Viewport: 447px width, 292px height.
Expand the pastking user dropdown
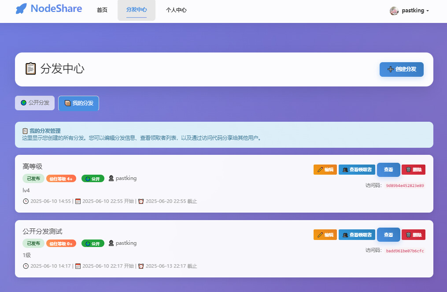coord(415,11)
